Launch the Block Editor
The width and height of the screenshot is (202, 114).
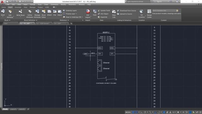[x=44, y=14]
